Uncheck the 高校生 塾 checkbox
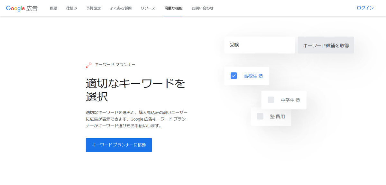This screenshot has width=386, height=185. coord(234,76)
